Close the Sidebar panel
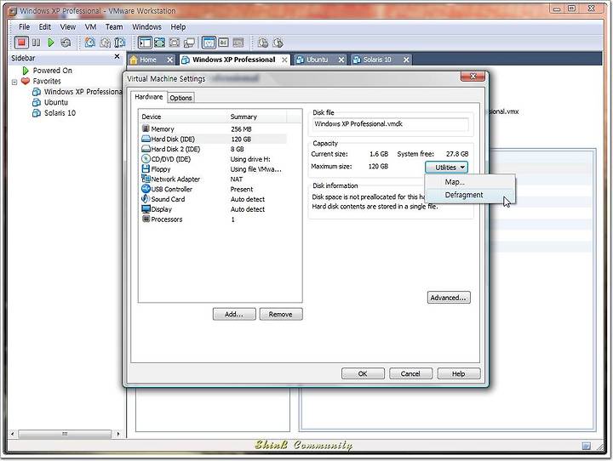This screenshot has height=461, width=613. pyautogui.click(x=117, y=57)
